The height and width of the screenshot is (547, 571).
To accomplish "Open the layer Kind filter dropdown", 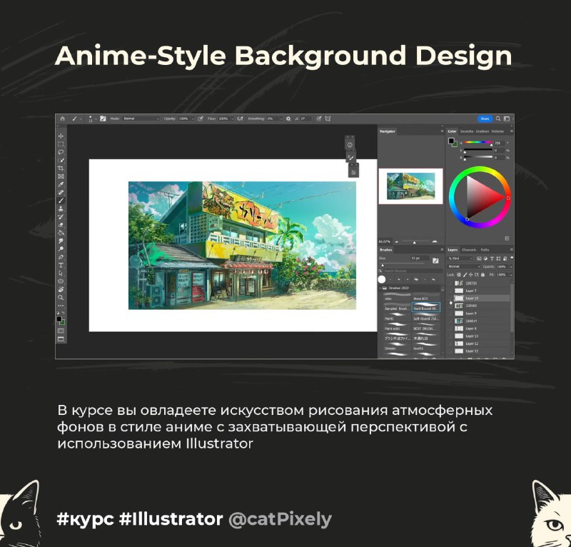I will 460,259.
